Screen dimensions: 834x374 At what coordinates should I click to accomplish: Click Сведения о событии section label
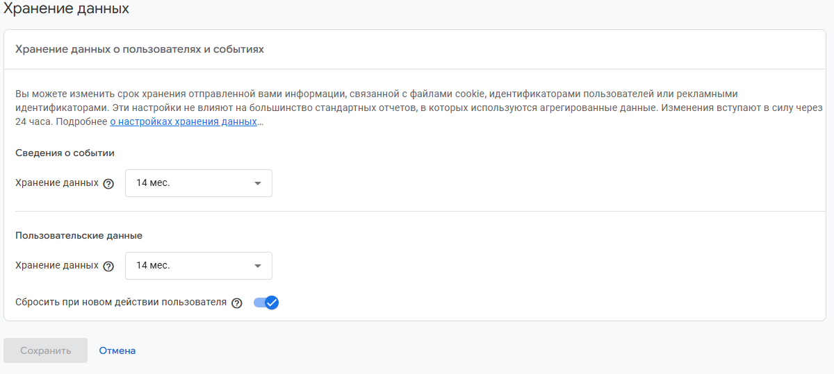(x=65, y=153)
